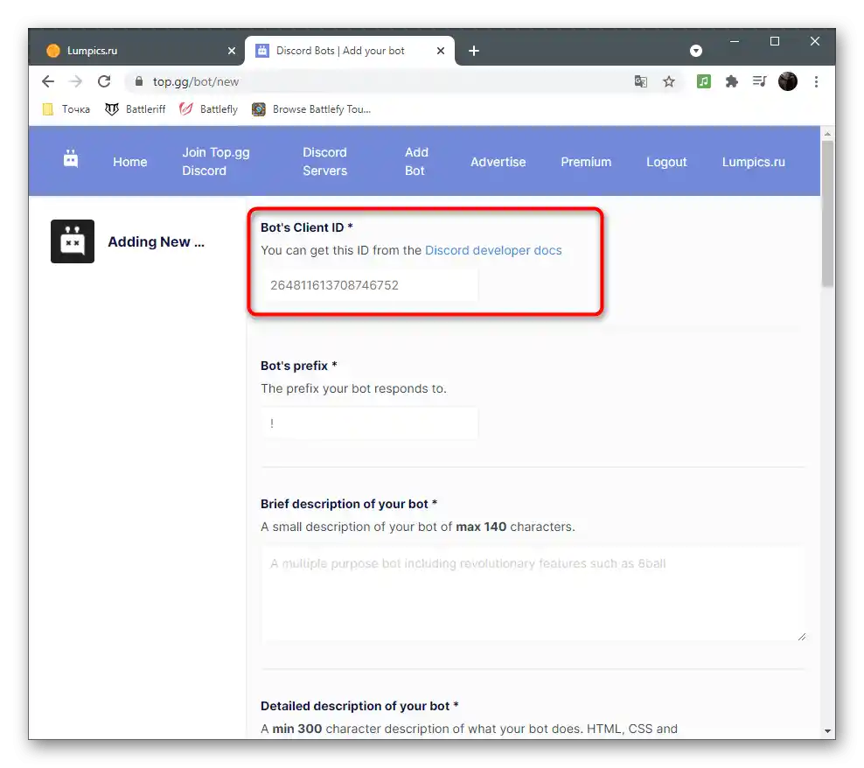This screenshot has height=768, width=864.
Task: Close the Lumpics.ru tab
Action: pyautogui.click(x=232, y=51)
